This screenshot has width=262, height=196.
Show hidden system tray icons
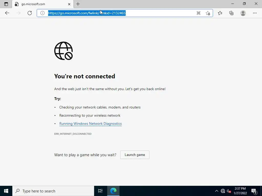216,191
